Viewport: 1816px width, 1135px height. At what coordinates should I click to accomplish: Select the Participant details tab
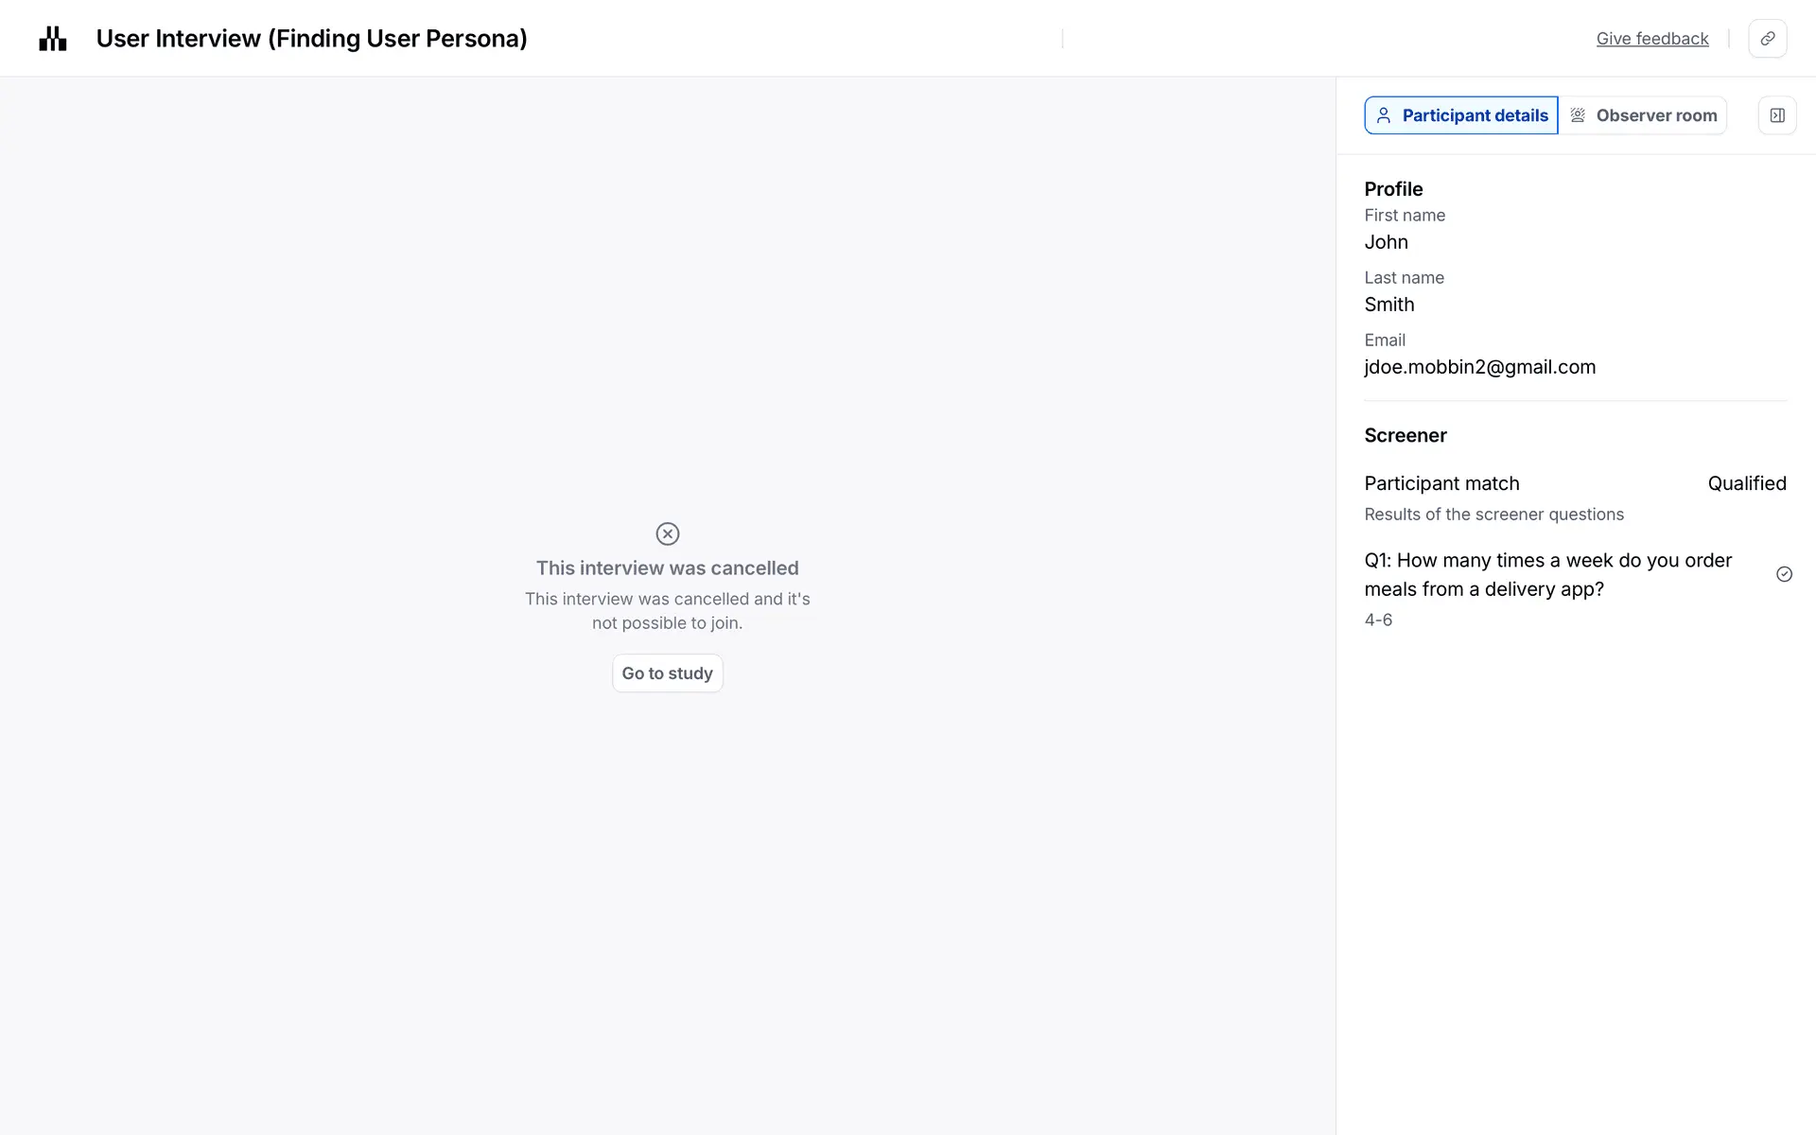[x=1461, y=115]
